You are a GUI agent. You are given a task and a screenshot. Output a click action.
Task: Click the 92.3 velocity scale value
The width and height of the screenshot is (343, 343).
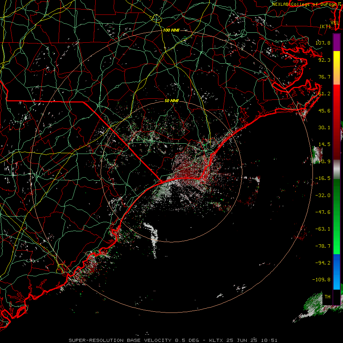coord(324,60)
